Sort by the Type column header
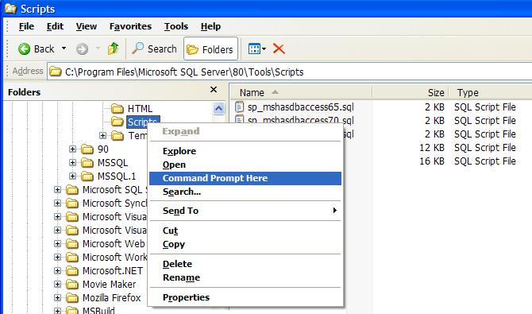The height and width of the screenshot is (314, 532). (491, 92)
